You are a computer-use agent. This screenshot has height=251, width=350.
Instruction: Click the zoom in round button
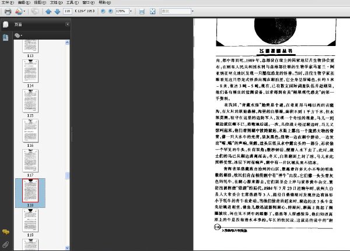[110, 11]
